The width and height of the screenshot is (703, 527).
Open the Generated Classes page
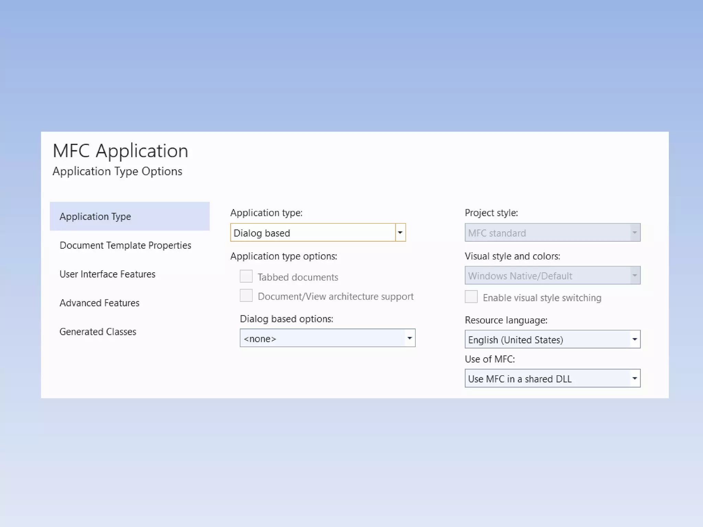coord(98,332)
